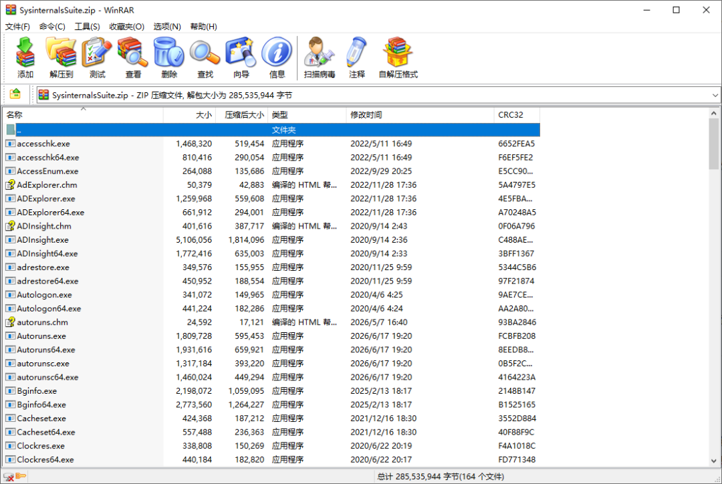Click the scrollbar up arrow
This screenshot has width=722, height=484.
(714, 113)
